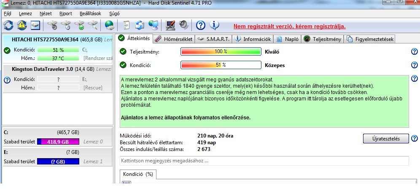Open the Súgó menu
Viewport: 420px width, 194px height.
click(x=114, y=13)
